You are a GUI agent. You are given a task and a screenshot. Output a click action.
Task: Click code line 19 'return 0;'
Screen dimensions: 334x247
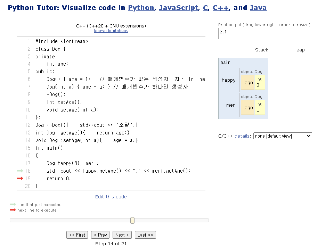(x=59, y=179)
